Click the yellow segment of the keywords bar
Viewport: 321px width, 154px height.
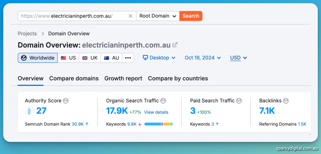tap(167, 124)
